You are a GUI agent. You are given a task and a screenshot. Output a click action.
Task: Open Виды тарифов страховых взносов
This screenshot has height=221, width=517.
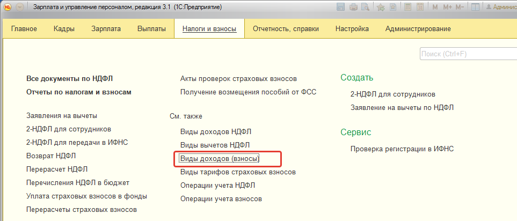(x=238, y=172)
